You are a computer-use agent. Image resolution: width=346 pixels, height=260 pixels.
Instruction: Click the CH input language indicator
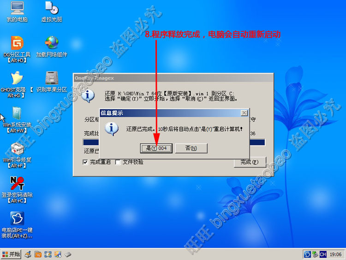pos(323,254)
